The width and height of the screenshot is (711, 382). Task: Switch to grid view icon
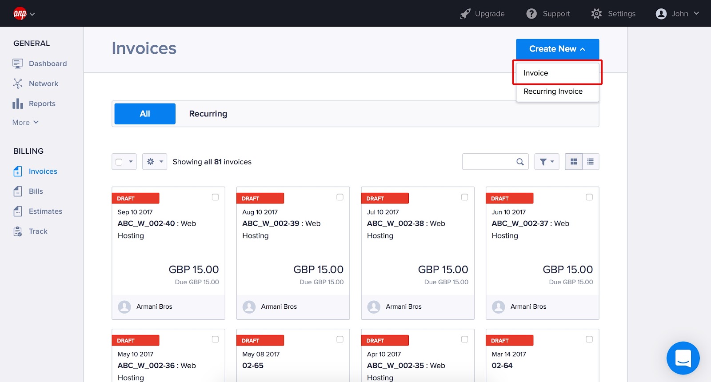pyautogui.click(x=574, y=162)
